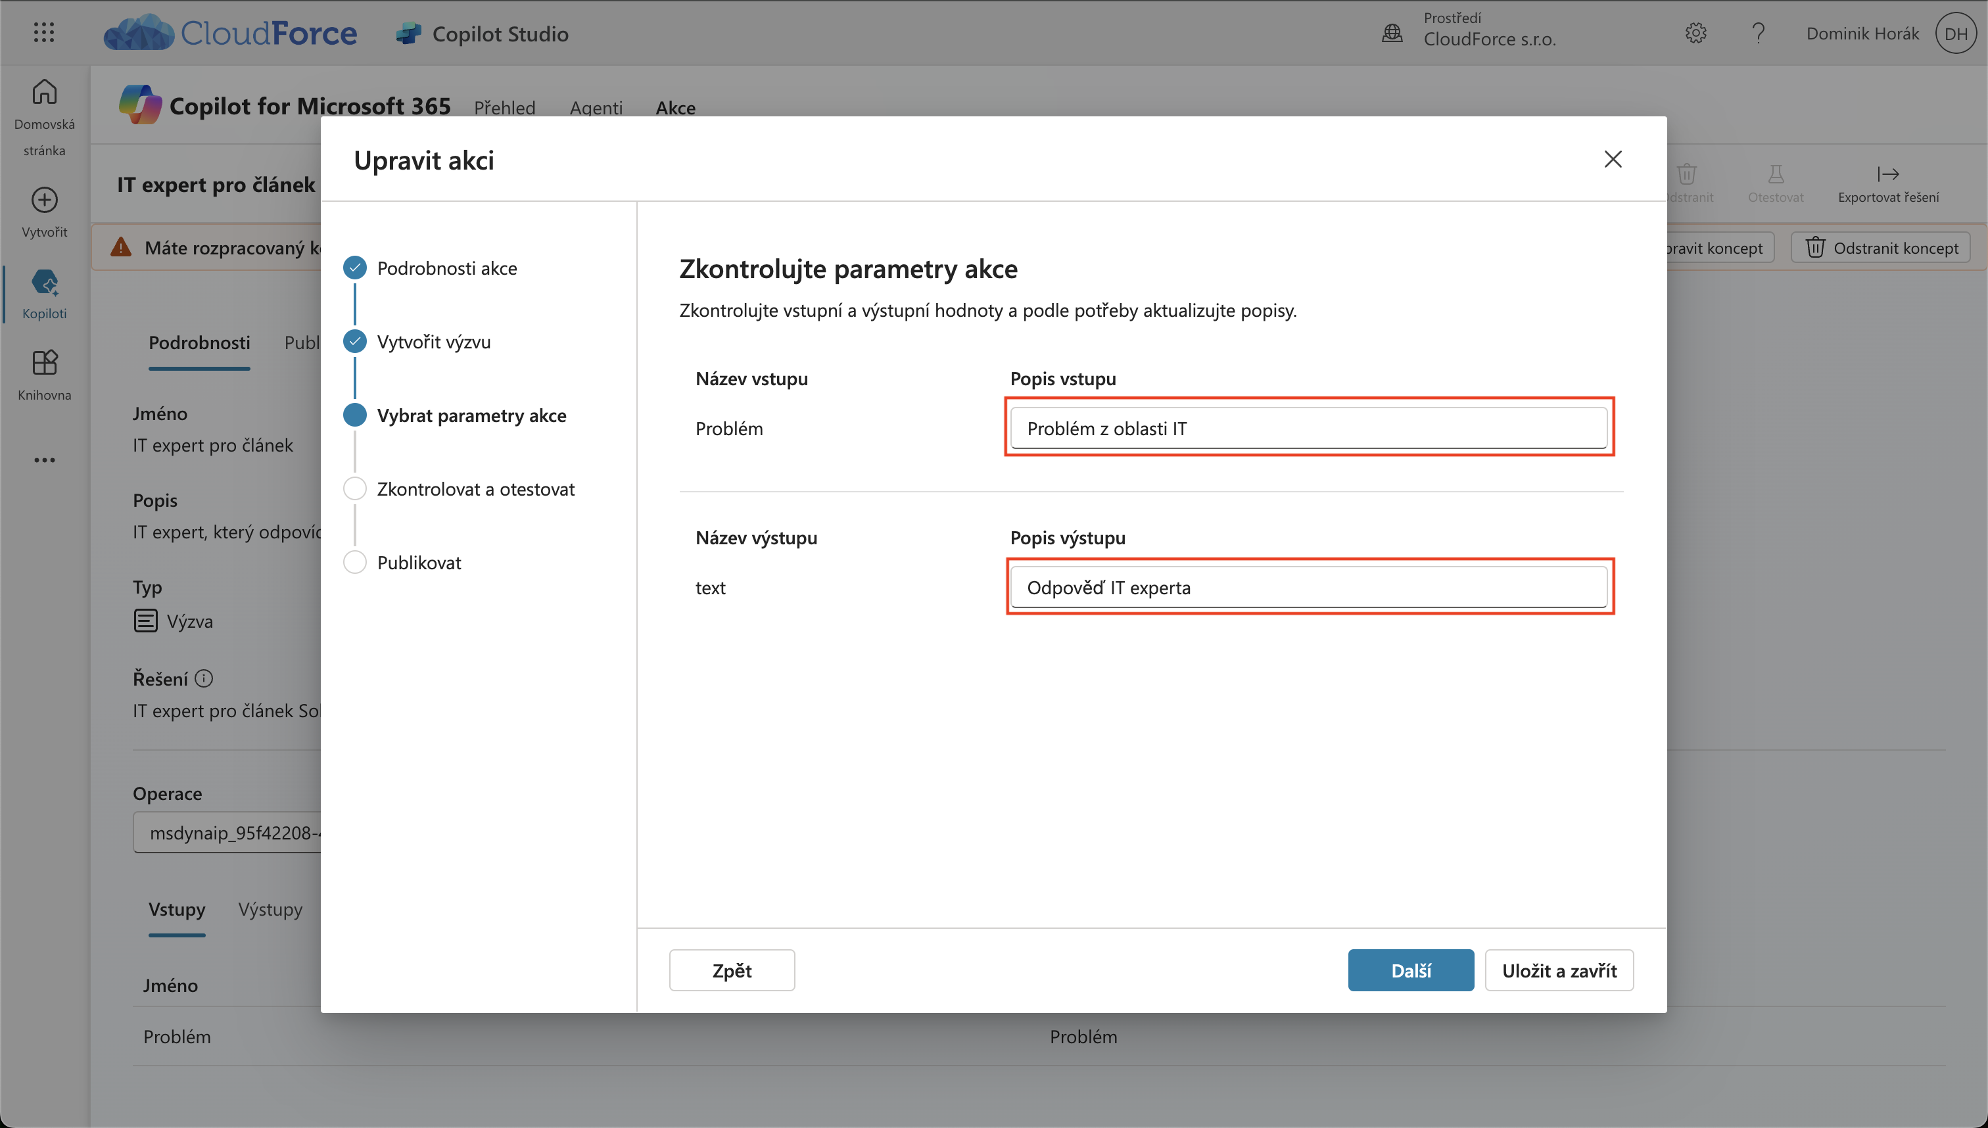
Task: Open the help question mark icon
Action: 1758,33
